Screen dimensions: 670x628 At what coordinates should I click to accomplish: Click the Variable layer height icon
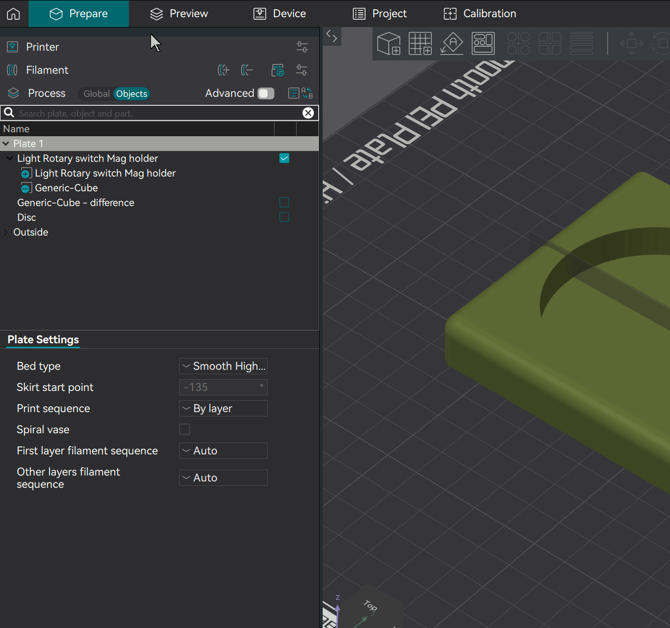581,43
